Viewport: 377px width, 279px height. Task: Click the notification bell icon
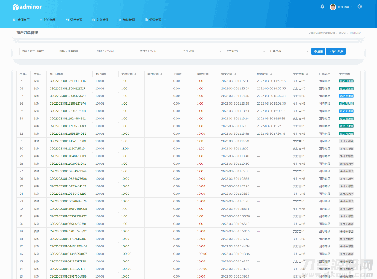[x=322, y=7]
